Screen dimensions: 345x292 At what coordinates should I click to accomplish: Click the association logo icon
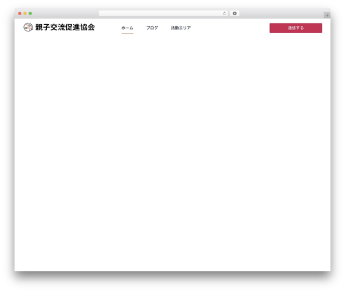pos(28,27)
